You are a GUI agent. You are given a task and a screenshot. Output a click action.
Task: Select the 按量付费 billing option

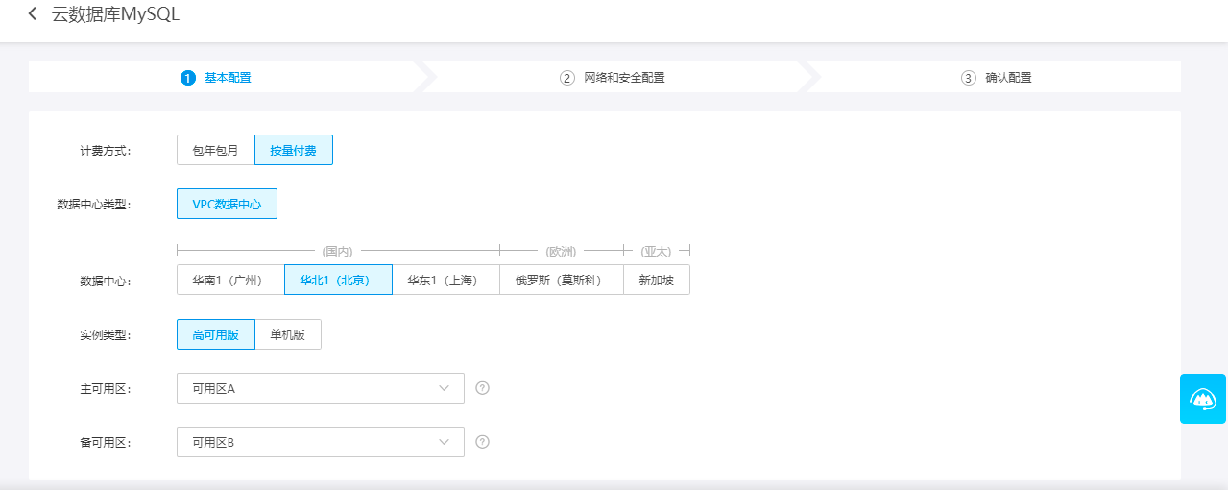click(x=294, y=150)
